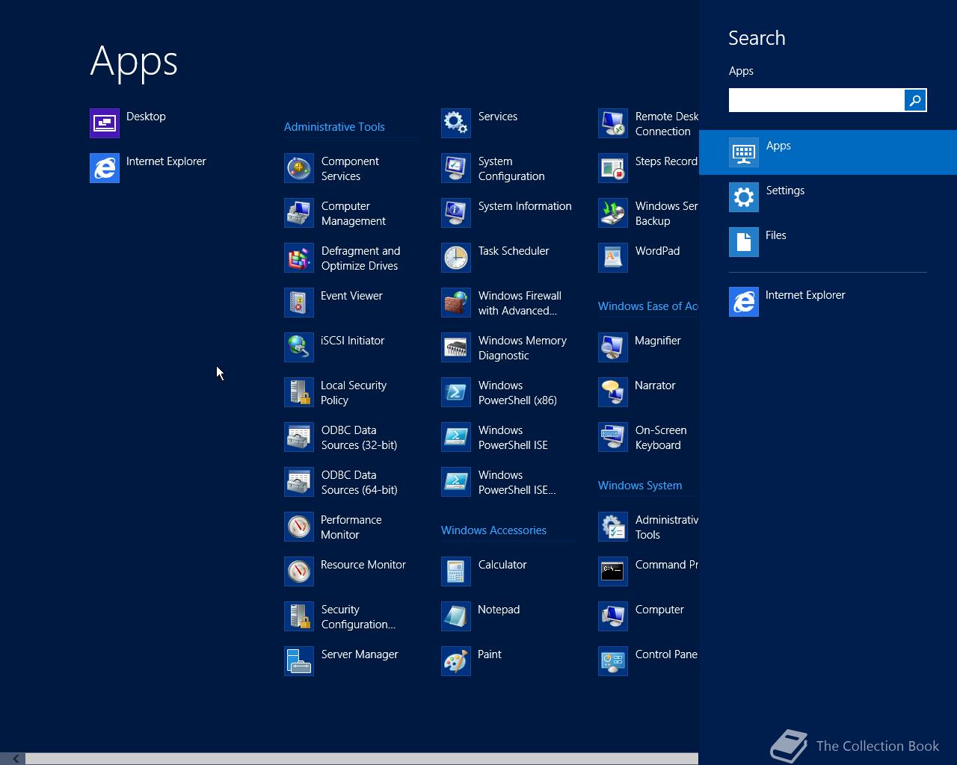This screenshot has height=765, width=957.
Task: Open Local Security Policy icon
Action: (299, 392)
